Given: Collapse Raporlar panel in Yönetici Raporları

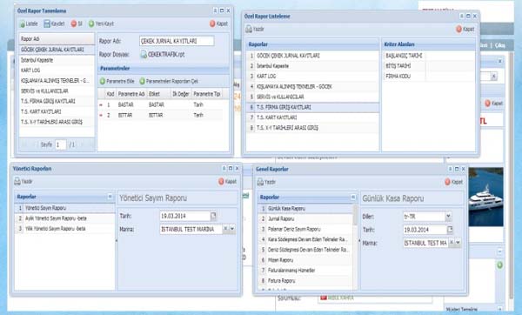Looking at the screenshot, I should 110,197.
